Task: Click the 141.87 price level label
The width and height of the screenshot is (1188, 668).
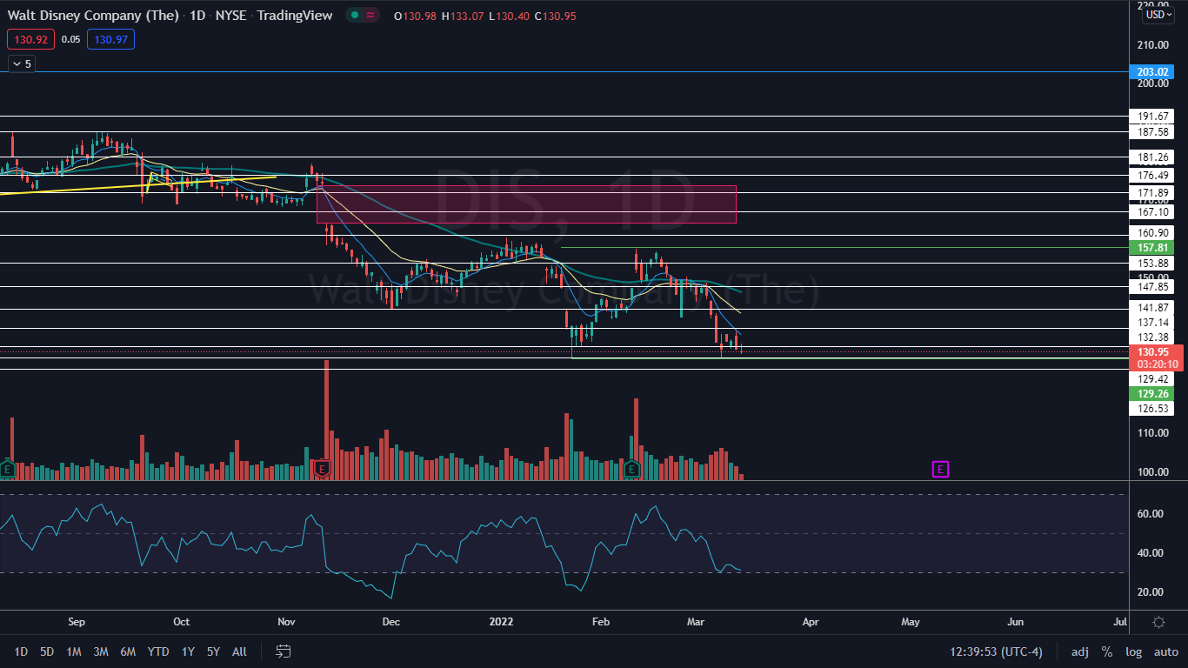Action: [x=1151, y=308]
